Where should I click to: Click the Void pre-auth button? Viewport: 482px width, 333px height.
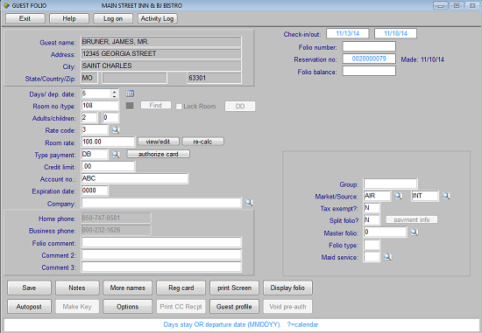(x=287, y=307)
